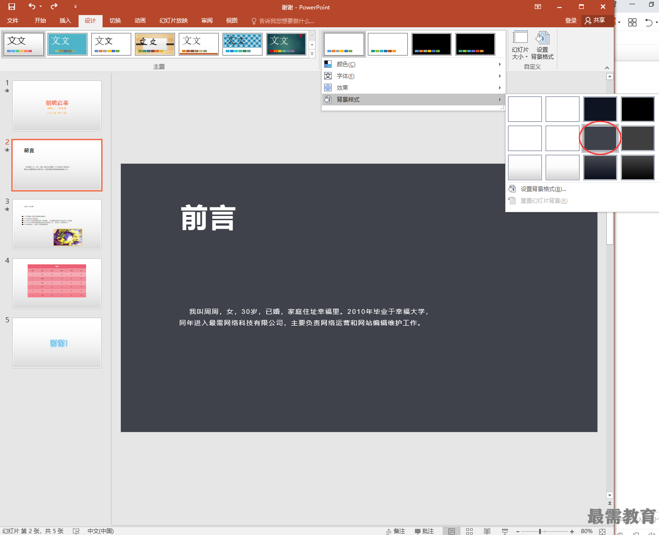Choose the circled dark gray-blue background style
659x535 pixels.
pos(600,138)
